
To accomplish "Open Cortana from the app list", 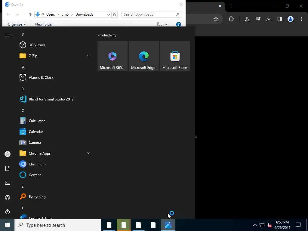I will coord(55,175).
